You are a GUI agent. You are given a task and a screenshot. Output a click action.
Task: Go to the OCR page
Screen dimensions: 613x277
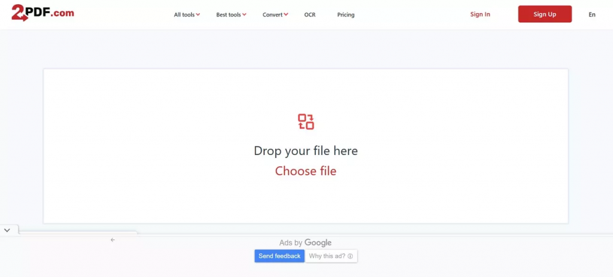click(309, 15)
